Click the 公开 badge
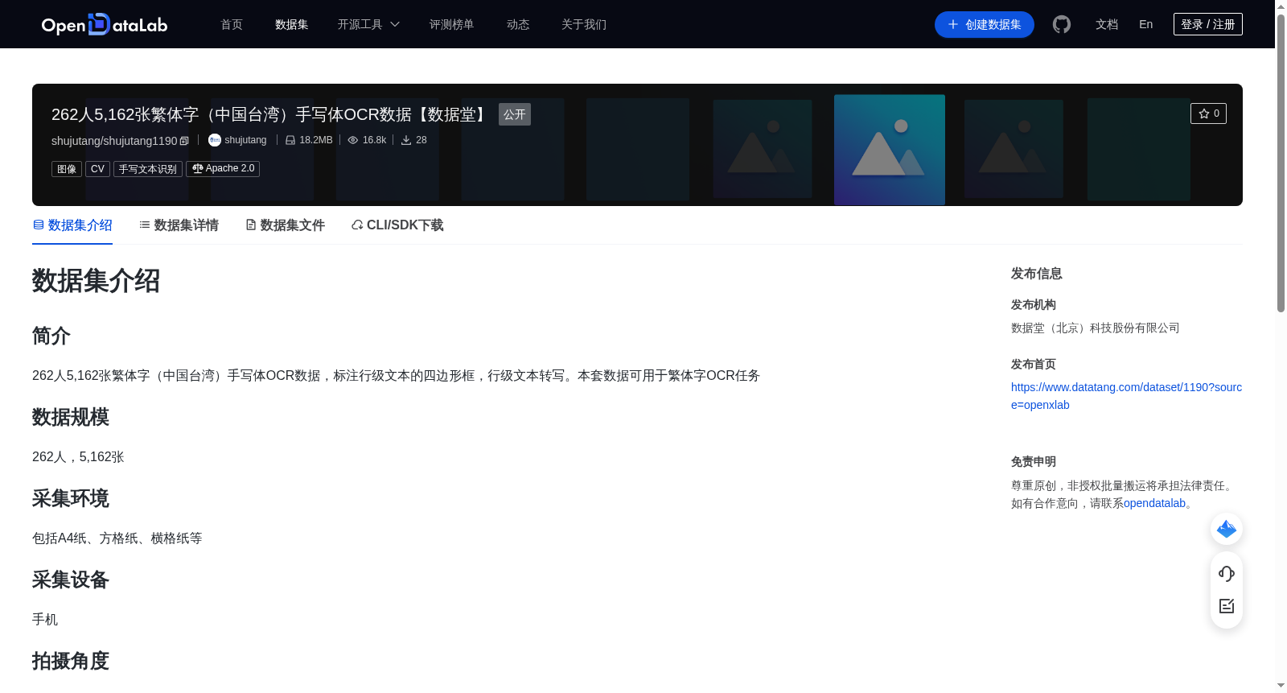 [515, 114]
